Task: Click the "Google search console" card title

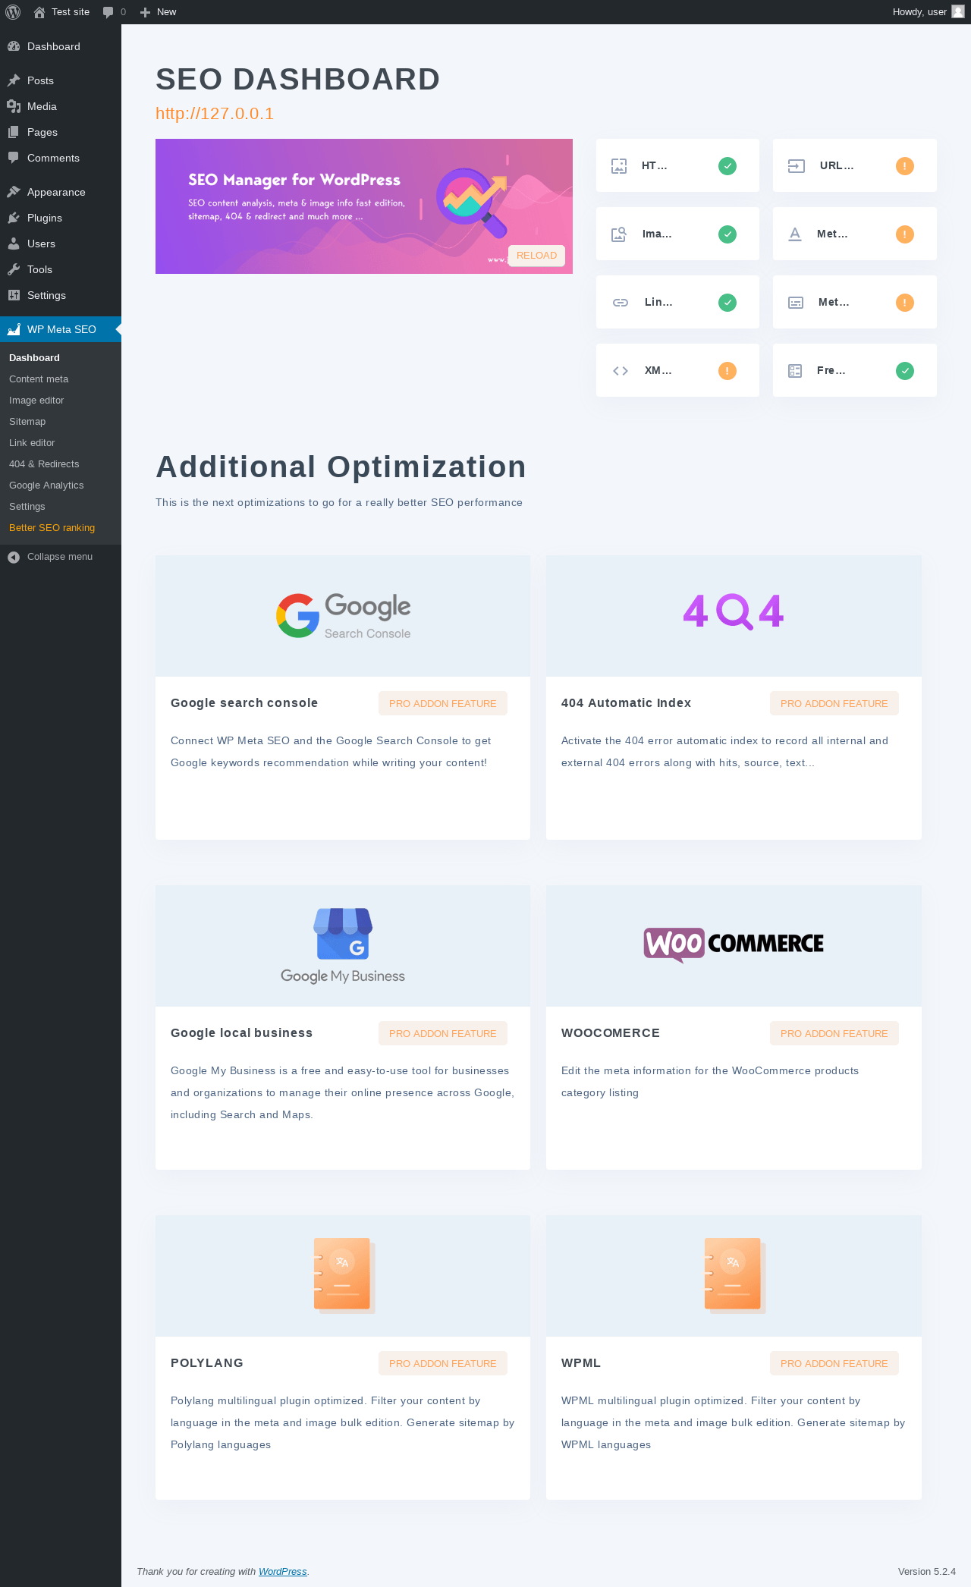Action: point(244,703)
